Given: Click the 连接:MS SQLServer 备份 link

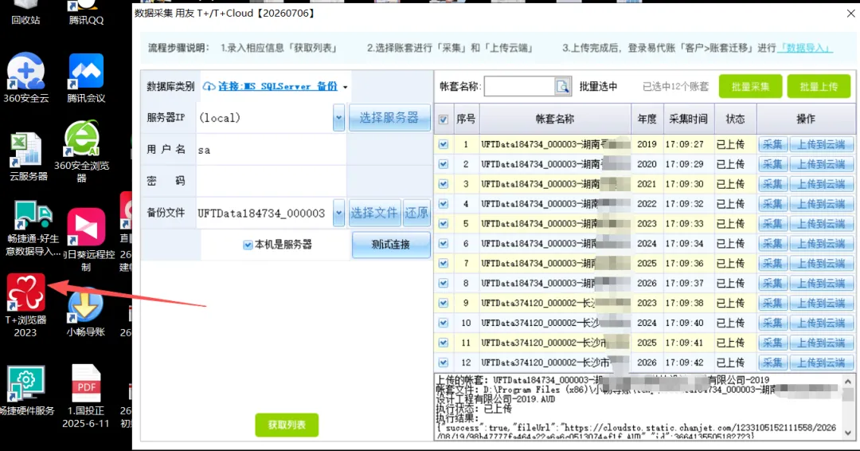Looking at the screenshot, I should [278, 86].
